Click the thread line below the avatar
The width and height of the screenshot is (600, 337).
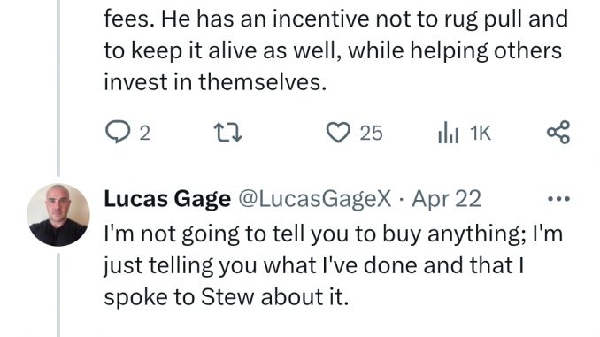(58, 295)
